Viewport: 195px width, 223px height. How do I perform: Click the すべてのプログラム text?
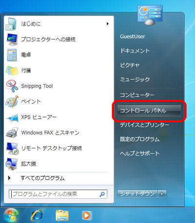(42, 178)
